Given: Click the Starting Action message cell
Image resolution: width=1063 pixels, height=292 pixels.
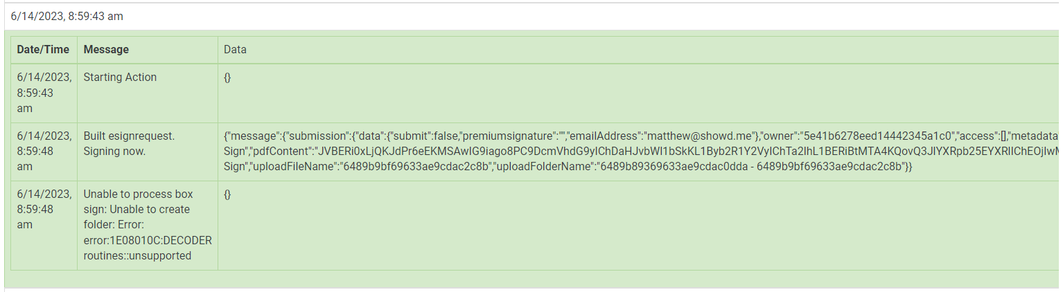Looking at the screenshot, I should click(120, 77).
